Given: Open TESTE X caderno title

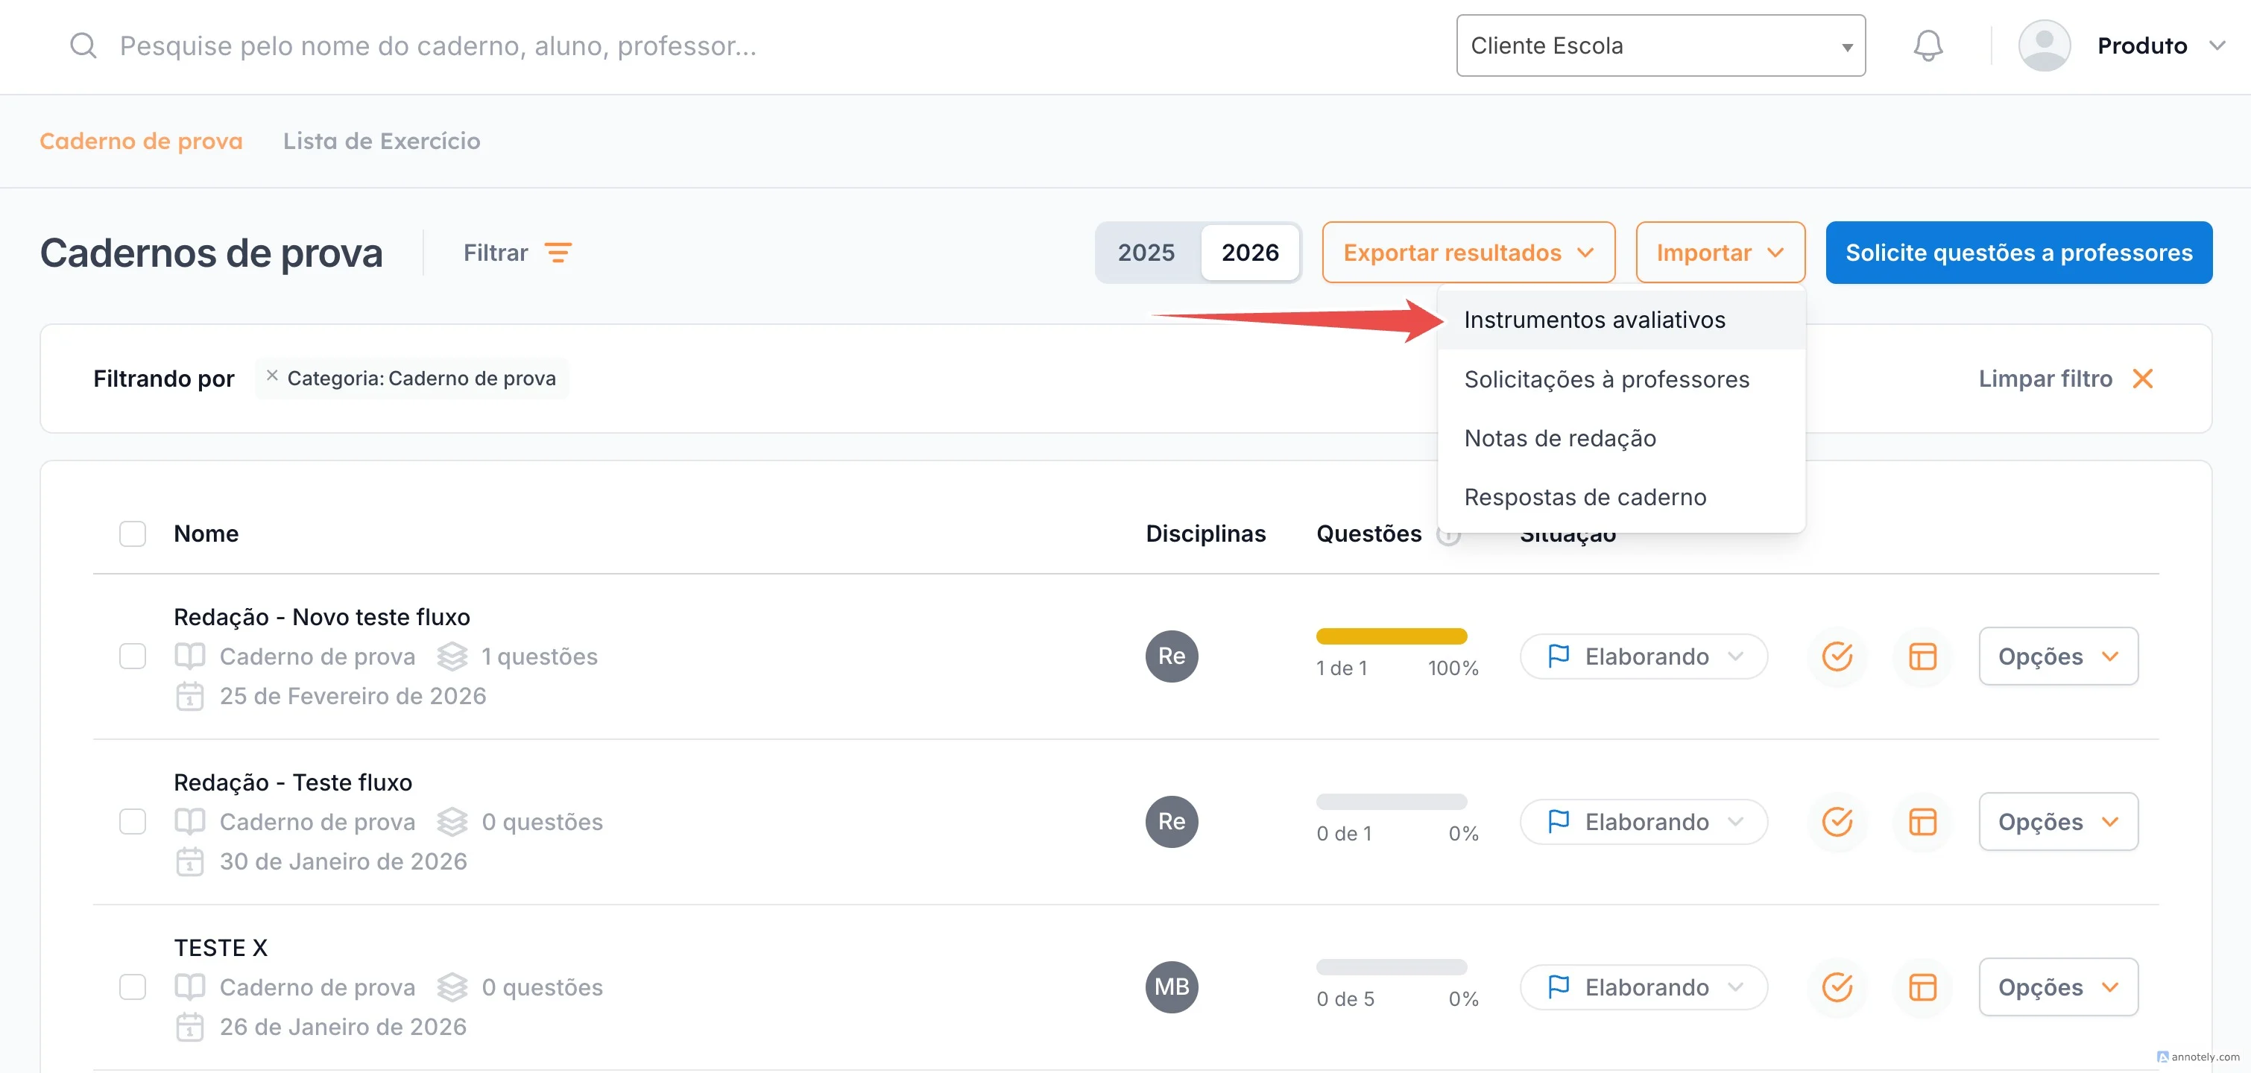Looking at the screenshot, I should click(220, 948).
